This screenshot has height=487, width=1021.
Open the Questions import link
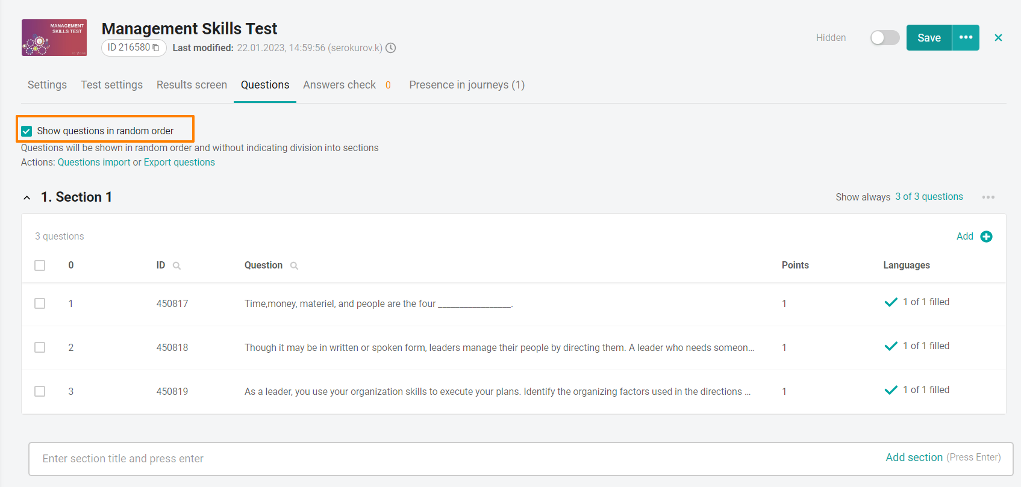click(94, 163)
